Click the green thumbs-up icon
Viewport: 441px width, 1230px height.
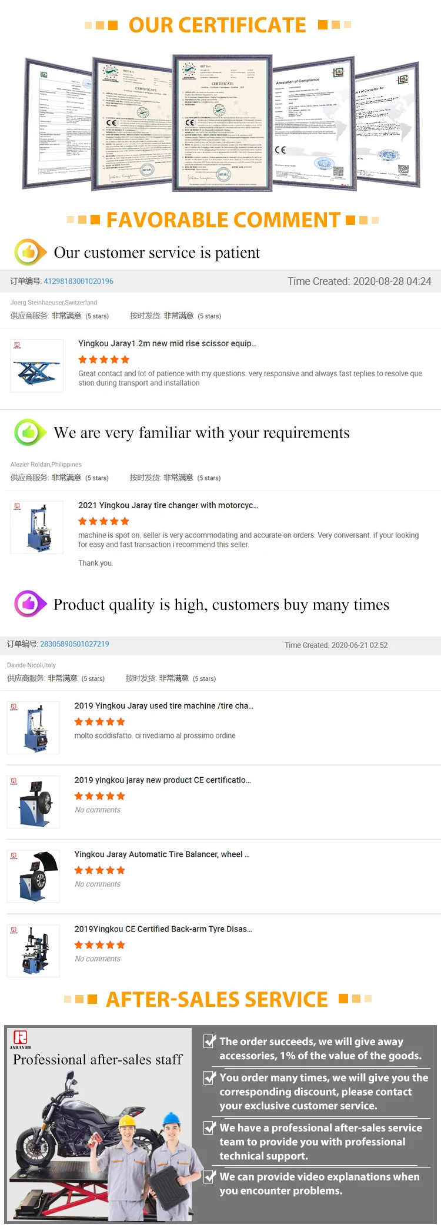[29, 433]
